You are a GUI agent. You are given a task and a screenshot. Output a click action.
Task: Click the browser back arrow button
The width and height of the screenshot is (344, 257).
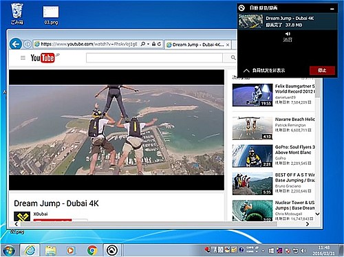coord(16,44)
